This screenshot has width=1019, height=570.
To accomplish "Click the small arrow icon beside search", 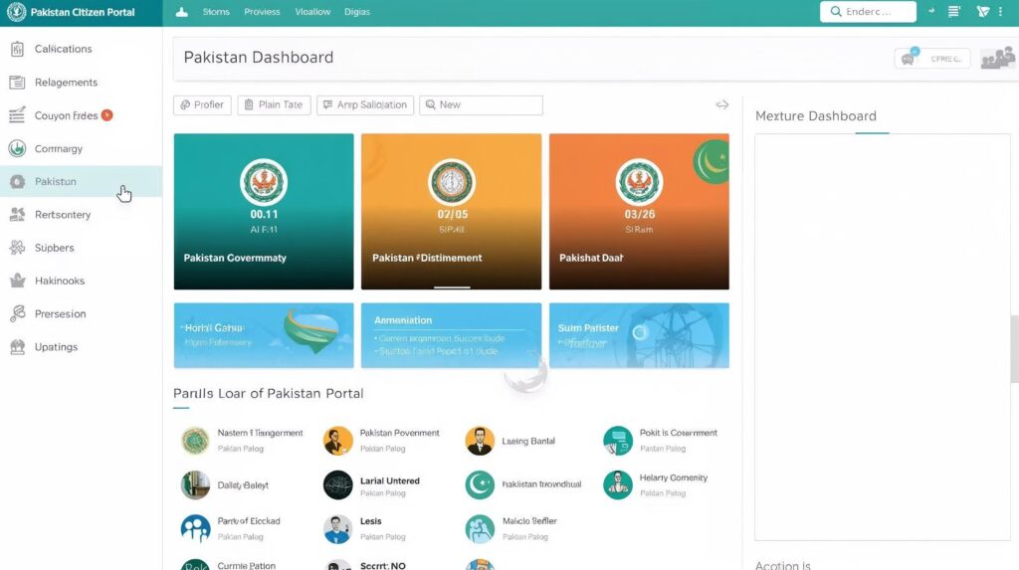I will pyautogui.click(x=931, y=11).
